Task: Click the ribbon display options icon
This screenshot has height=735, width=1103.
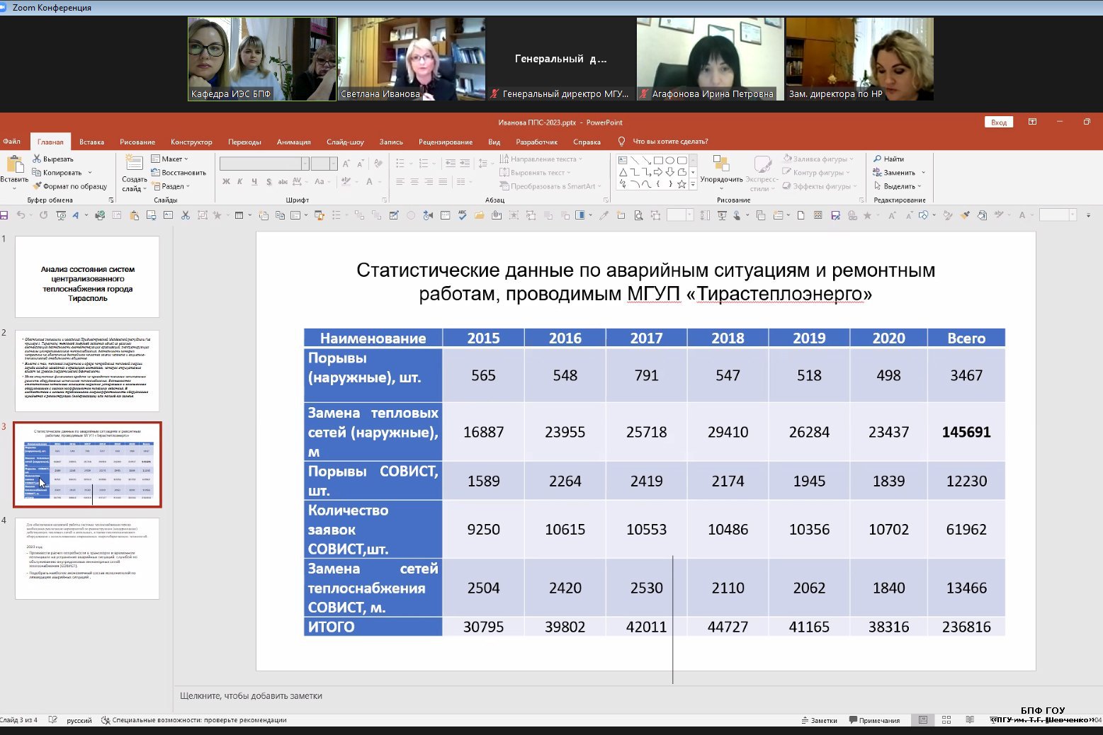Action: click(x=1032, y=122)
